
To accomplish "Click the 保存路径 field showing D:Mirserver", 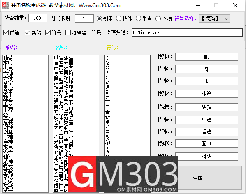I will tap(187, 32).
